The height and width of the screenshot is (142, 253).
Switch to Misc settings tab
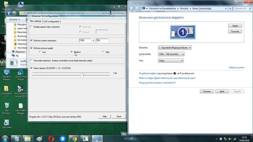tap(36, 21)
